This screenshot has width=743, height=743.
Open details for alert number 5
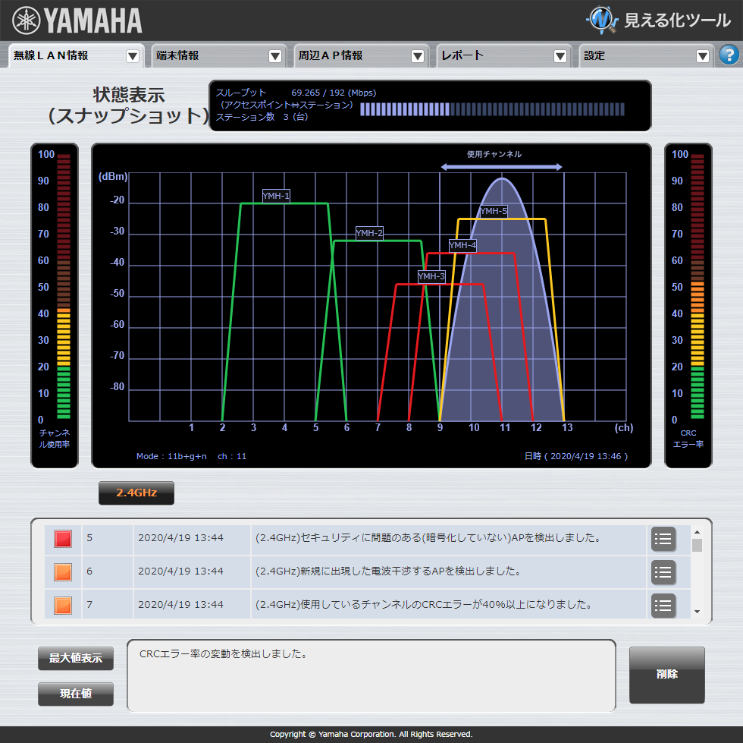663,540
